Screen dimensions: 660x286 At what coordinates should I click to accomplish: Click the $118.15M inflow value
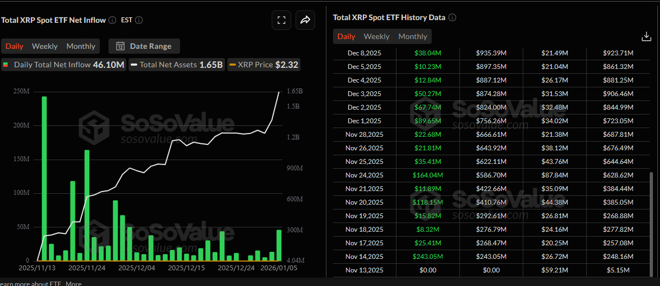[x=427, y=202]
